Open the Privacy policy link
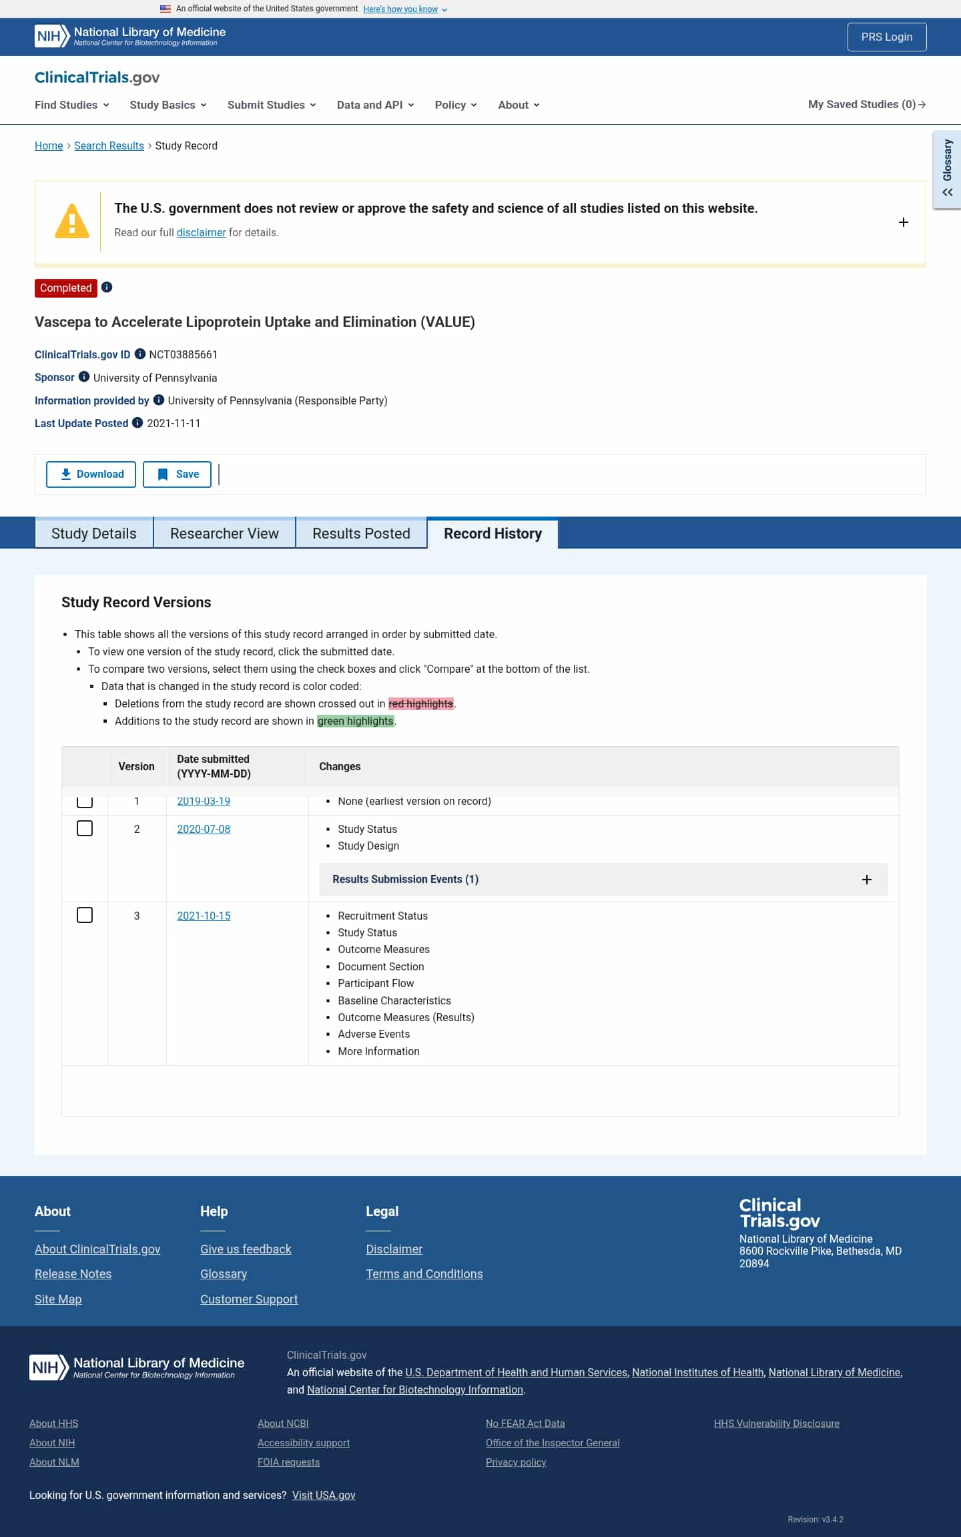Screen dimensions: 961x1537 pos(516,1462)
